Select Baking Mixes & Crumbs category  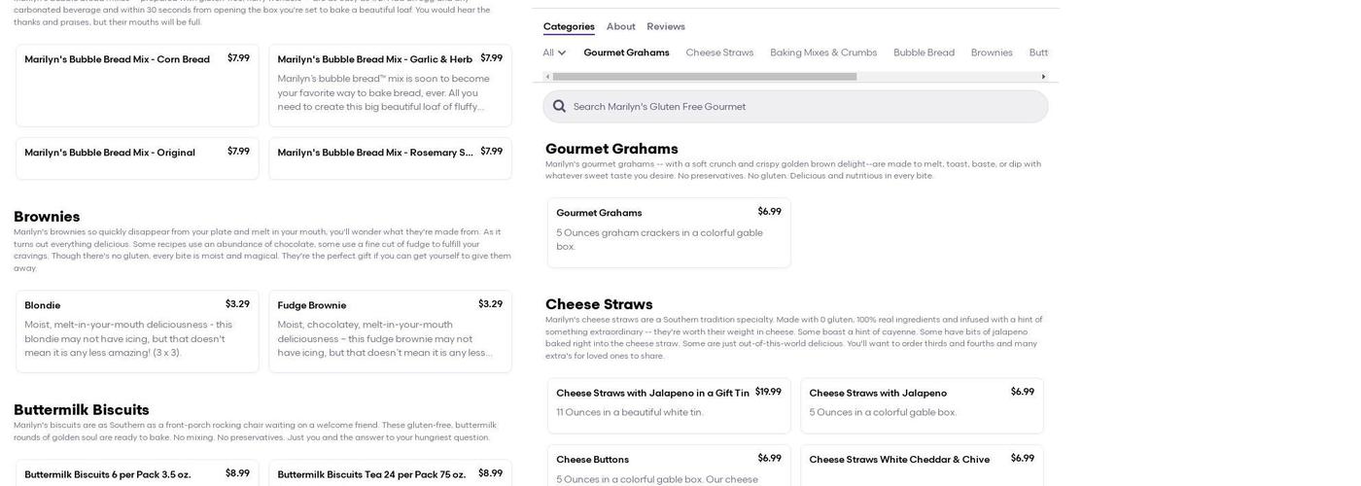823,52
